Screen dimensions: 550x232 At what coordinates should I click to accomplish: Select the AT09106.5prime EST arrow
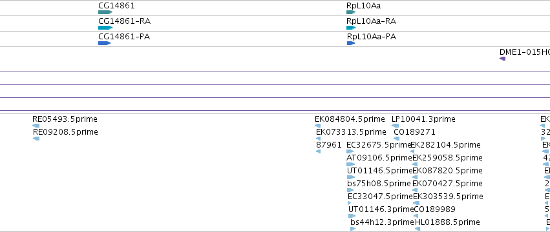[x=351, y=164]
